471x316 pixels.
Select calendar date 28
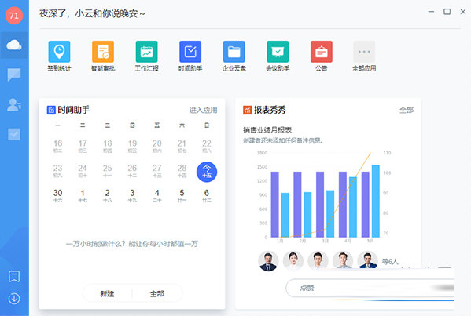click(182, 171)
